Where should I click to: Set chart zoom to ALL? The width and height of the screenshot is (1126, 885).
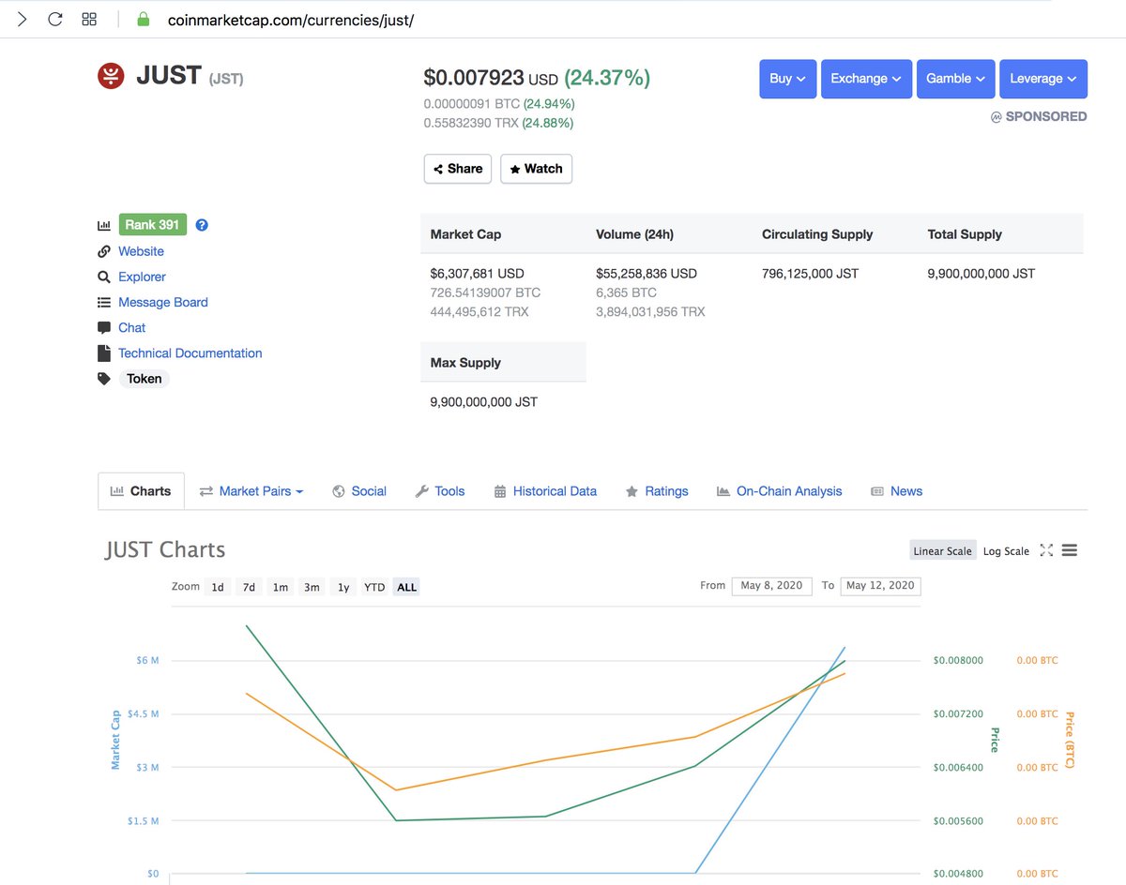tap(406, 587)
